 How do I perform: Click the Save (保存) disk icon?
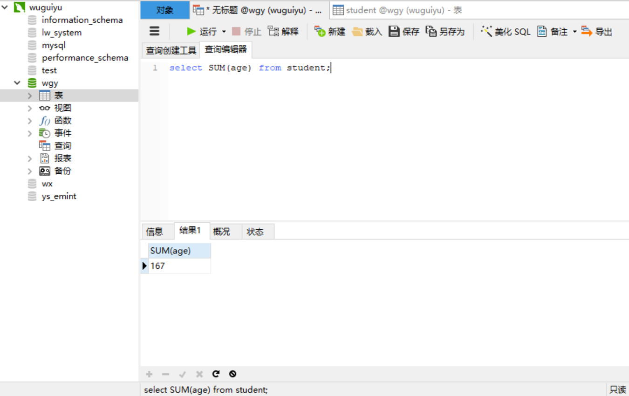click(394, 31)
